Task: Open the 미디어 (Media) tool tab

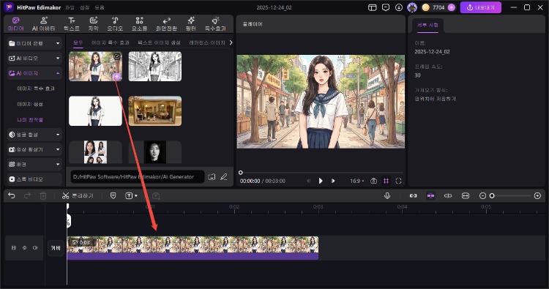Action: tap(16, 24)
